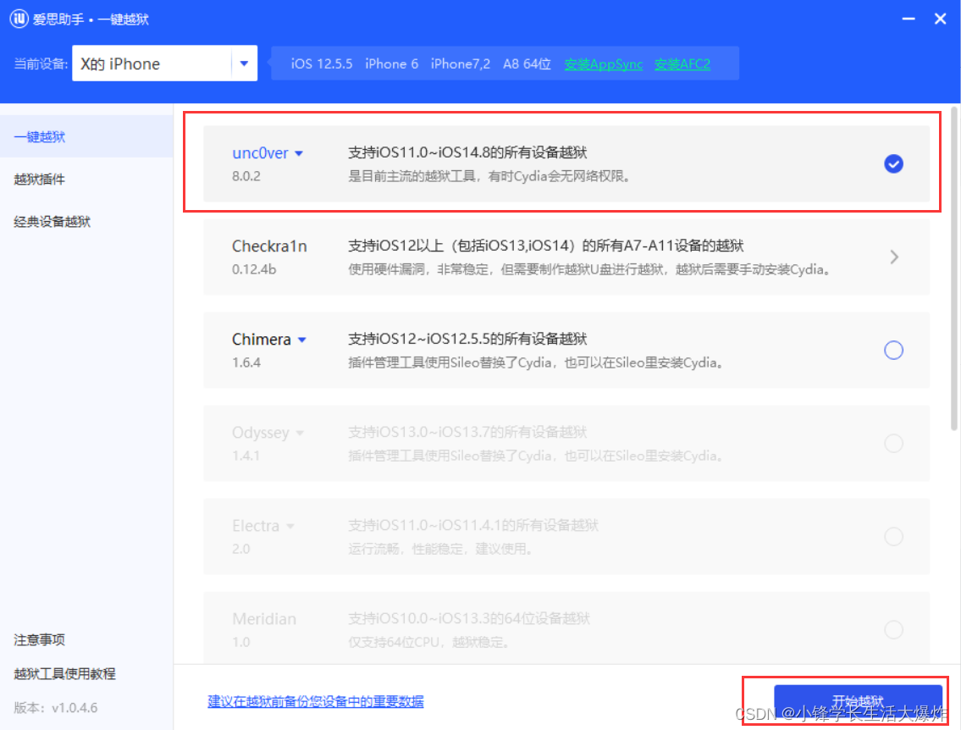Click the 爱思助手 logo icon in title bar
Screen dimensions: 961x730
[19, 19]
